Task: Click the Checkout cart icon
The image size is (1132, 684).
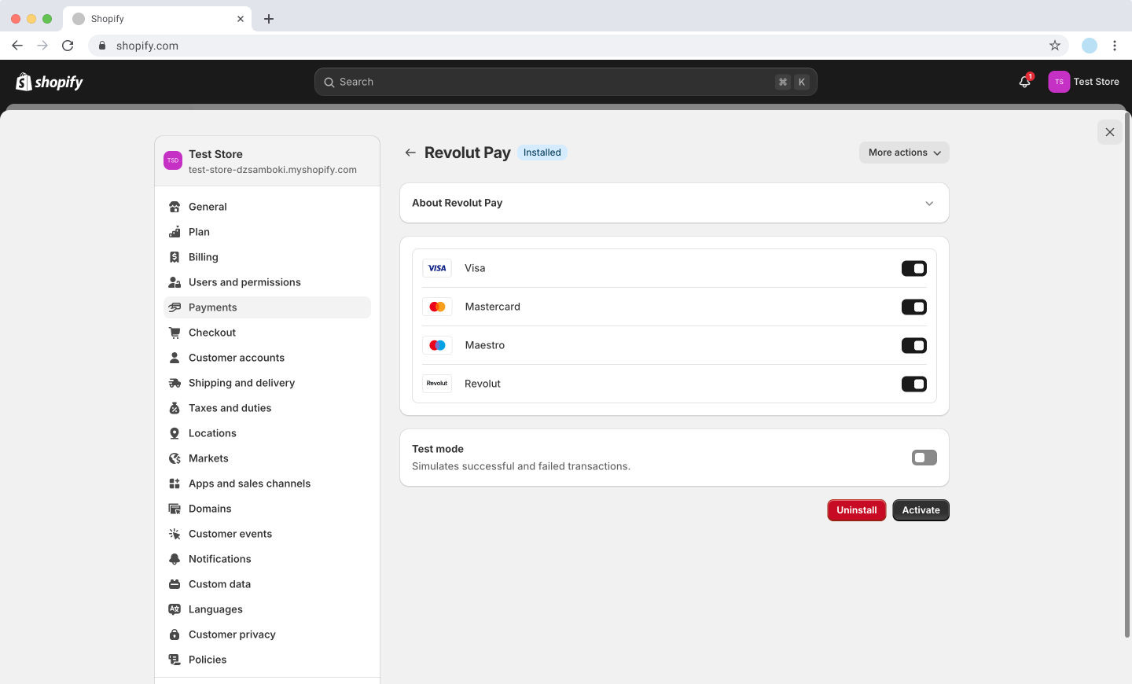Action: click(175, 333)
